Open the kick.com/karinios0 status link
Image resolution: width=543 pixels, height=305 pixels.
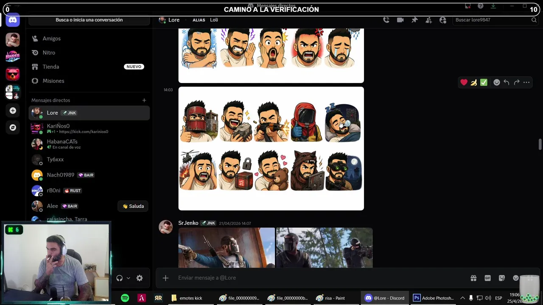[x=84, y=132]
